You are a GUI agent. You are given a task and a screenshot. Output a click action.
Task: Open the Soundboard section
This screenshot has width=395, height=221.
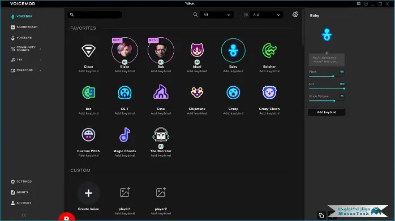click(x=24, y=27)
